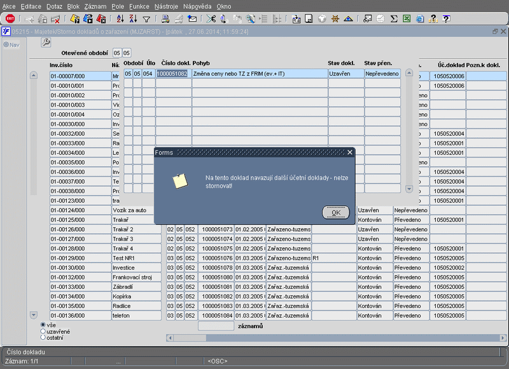Viewport: 509px width, 369px height.
Task: Click the 'Kopírka' row name cell
Action: click(x=136, y=297)
